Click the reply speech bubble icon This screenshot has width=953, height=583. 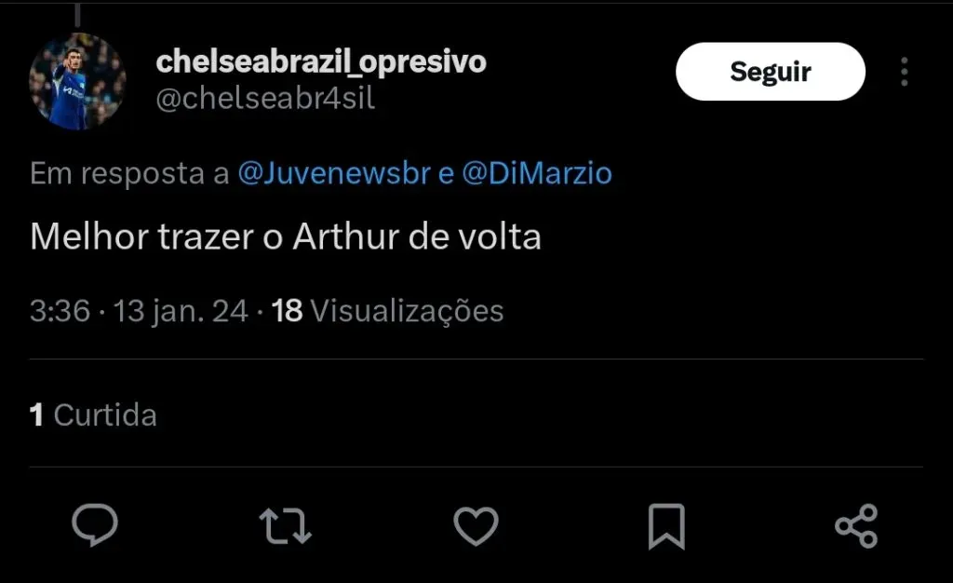pos(95,525)
